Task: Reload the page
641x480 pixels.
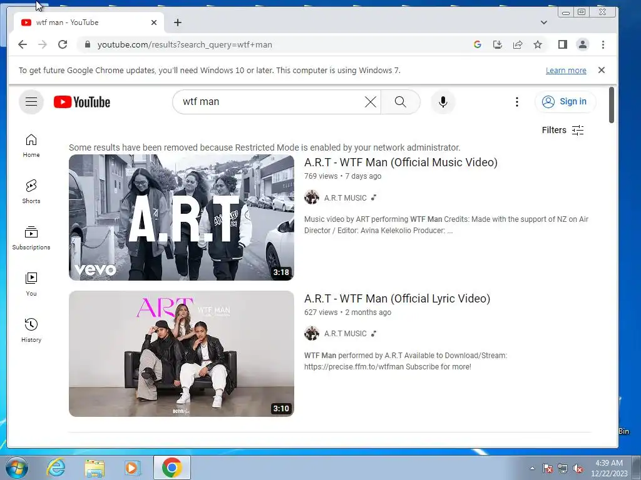Action: coord(63,44)
